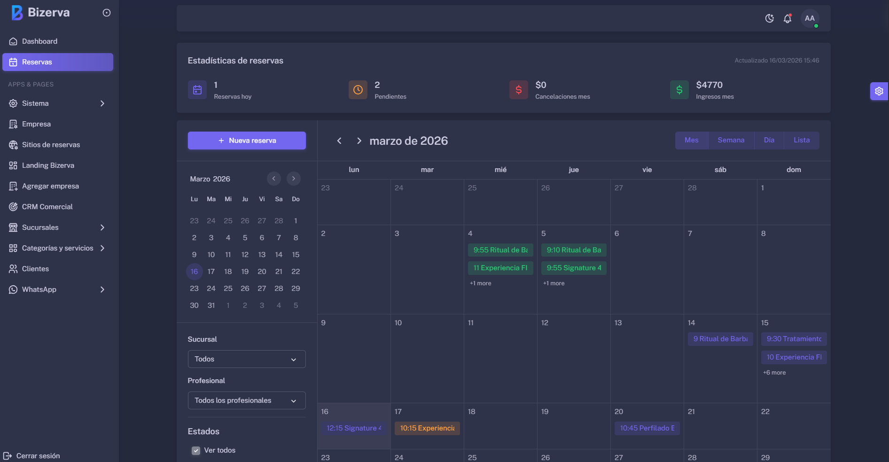Advance main calendar to next month

click(359, 141)
